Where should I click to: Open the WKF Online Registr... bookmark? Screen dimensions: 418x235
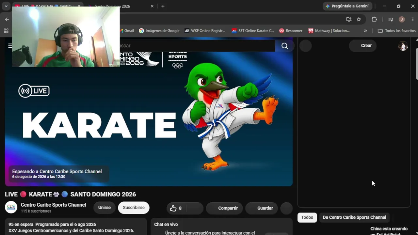point(205,31)
